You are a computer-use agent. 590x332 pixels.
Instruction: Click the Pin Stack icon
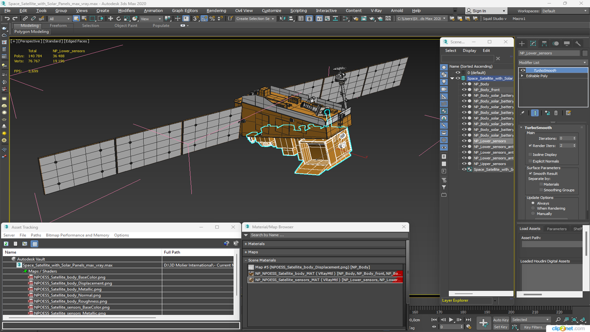point(522,113)
